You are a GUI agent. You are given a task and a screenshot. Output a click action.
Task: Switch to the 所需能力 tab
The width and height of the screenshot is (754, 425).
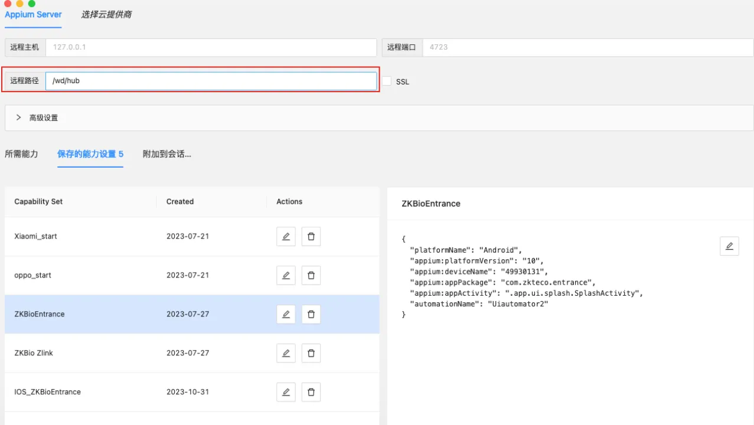click(21, 154)
